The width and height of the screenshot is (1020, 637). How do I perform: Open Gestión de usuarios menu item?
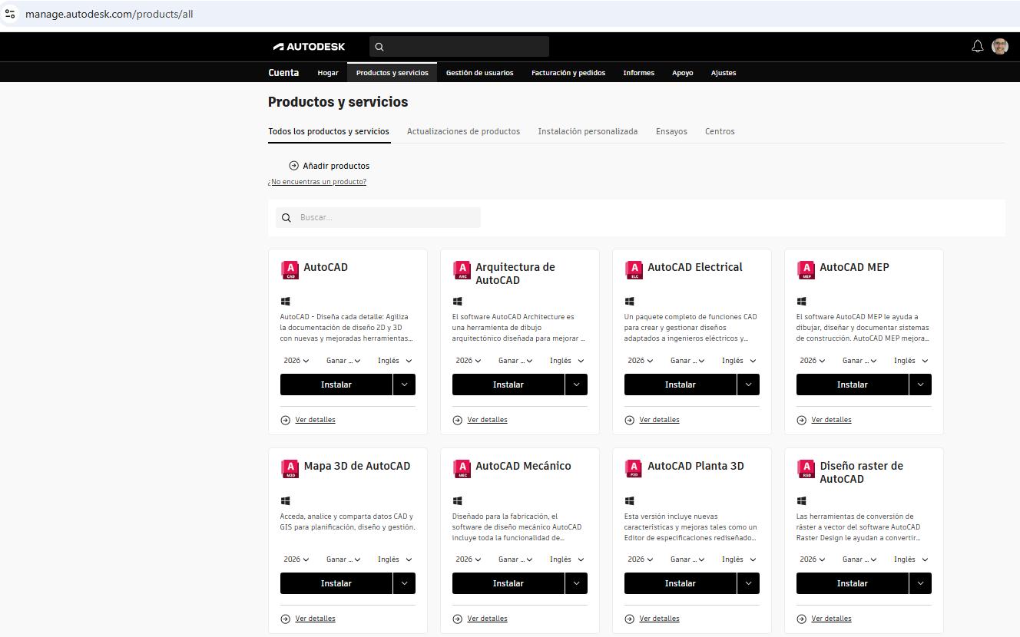(x=479, y=73)
